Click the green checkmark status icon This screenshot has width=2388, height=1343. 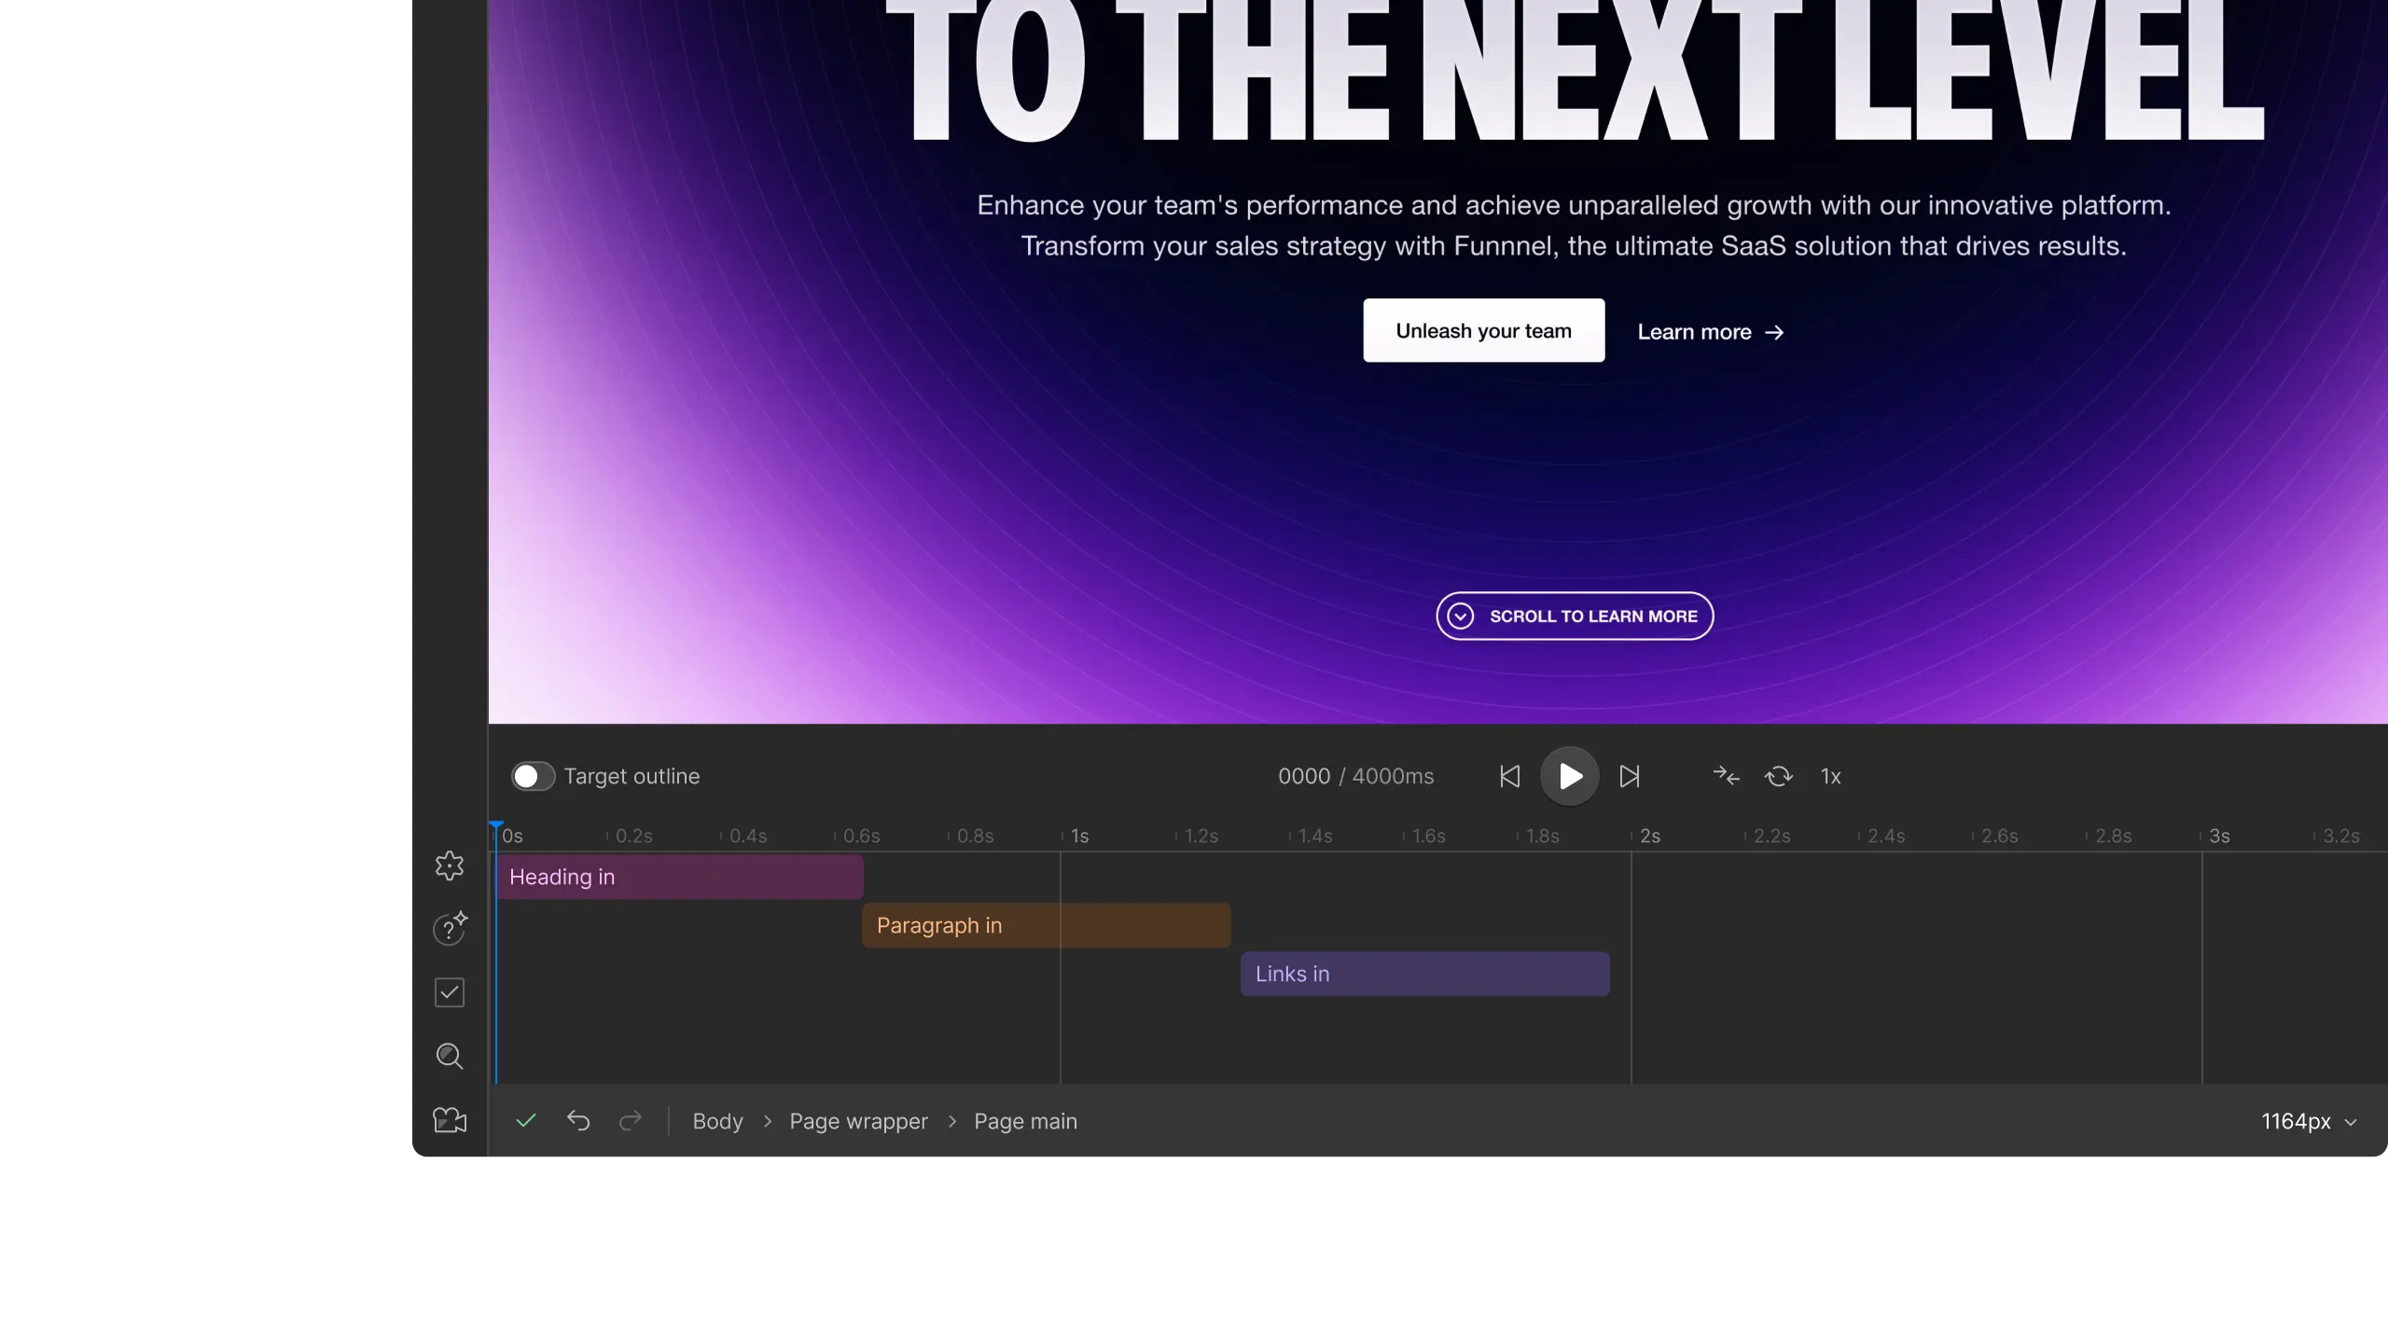pos(526,1120)
